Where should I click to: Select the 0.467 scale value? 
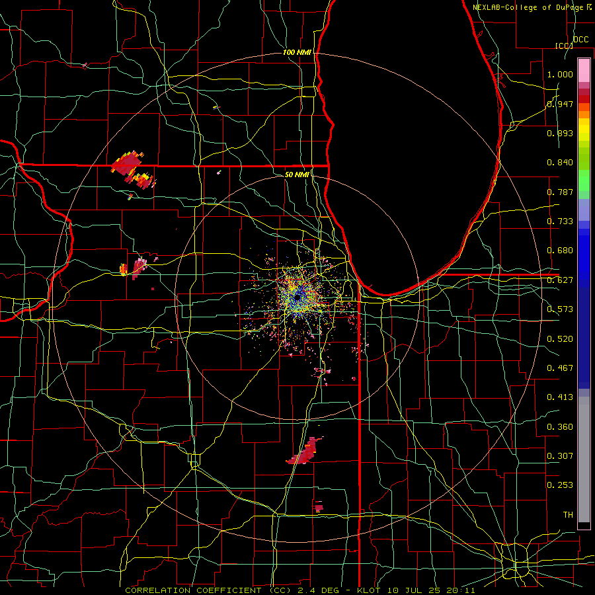tap(560, 368)
